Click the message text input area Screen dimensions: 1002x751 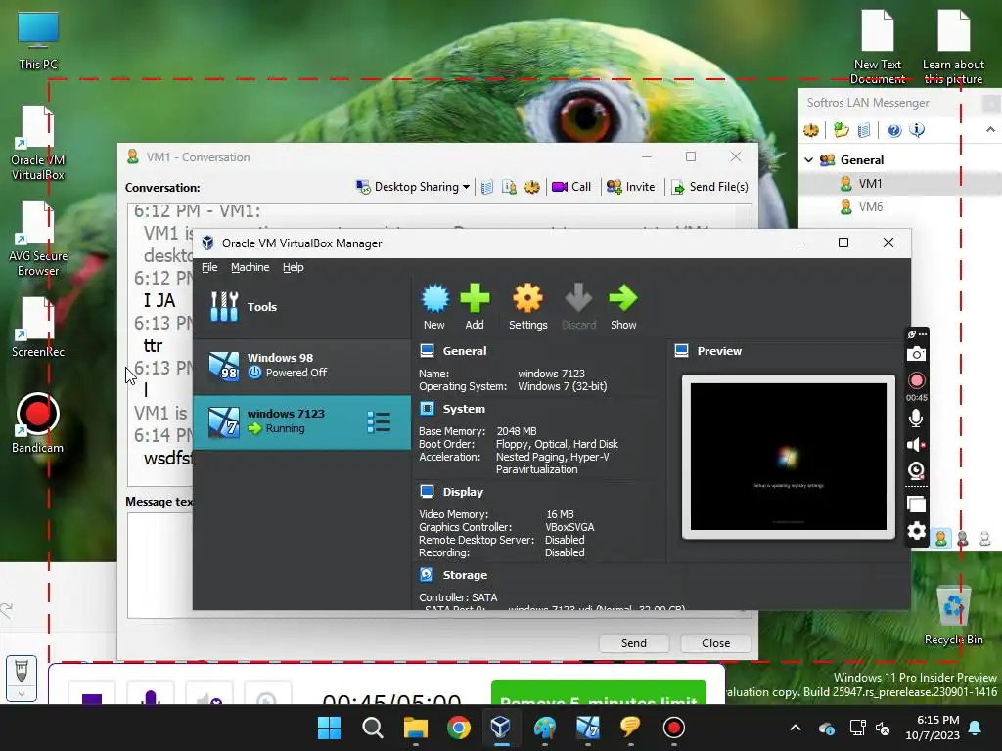coord(159,564)
